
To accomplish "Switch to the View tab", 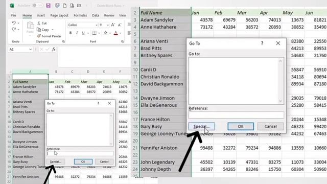I will point(123,15).
